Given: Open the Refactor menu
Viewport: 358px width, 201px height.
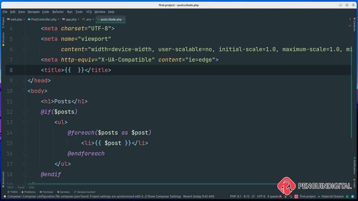Looking at the screenshot, I should [x=58, y=12].
